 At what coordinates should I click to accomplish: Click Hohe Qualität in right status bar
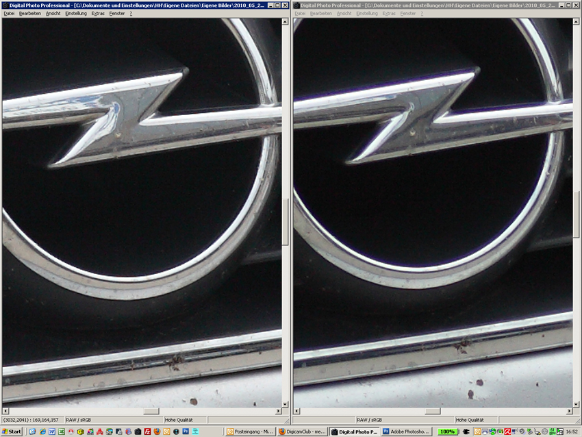[470, 420]
